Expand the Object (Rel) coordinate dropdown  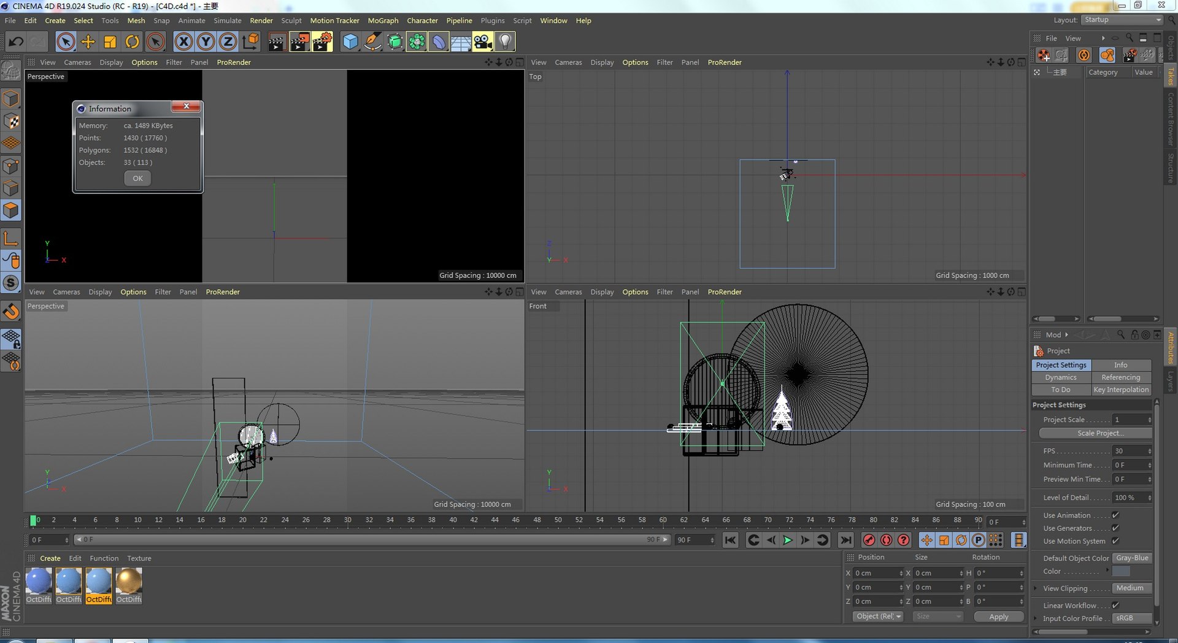[878, 617]
